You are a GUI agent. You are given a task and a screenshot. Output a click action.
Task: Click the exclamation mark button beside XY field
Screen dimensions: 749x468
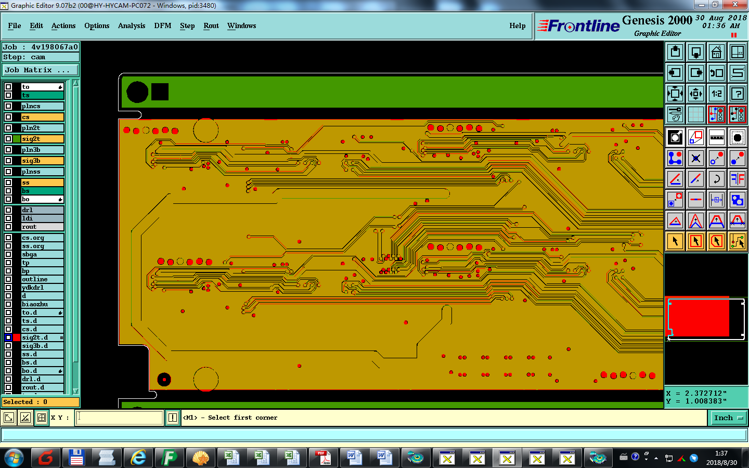coord(173,418)
